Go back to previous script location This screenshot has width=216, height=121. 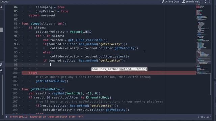pyautogui.click(x=205, y=2)
